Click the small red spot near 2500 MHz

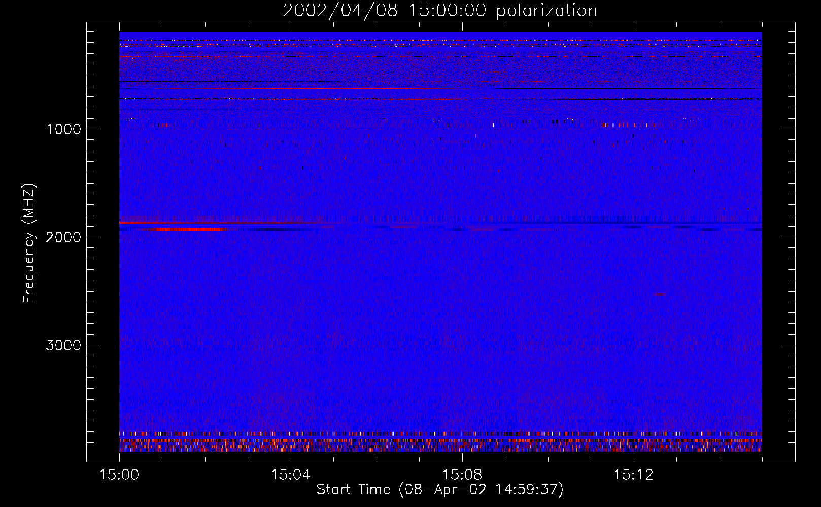point(660,294)
